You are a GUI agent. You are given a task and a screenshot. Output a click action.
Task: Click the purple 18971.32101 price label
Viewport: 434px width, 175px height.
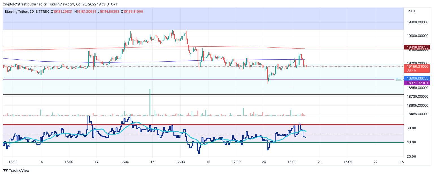point(418,83)
